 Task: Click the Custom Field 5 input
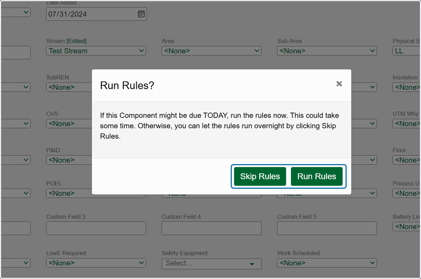327,228
